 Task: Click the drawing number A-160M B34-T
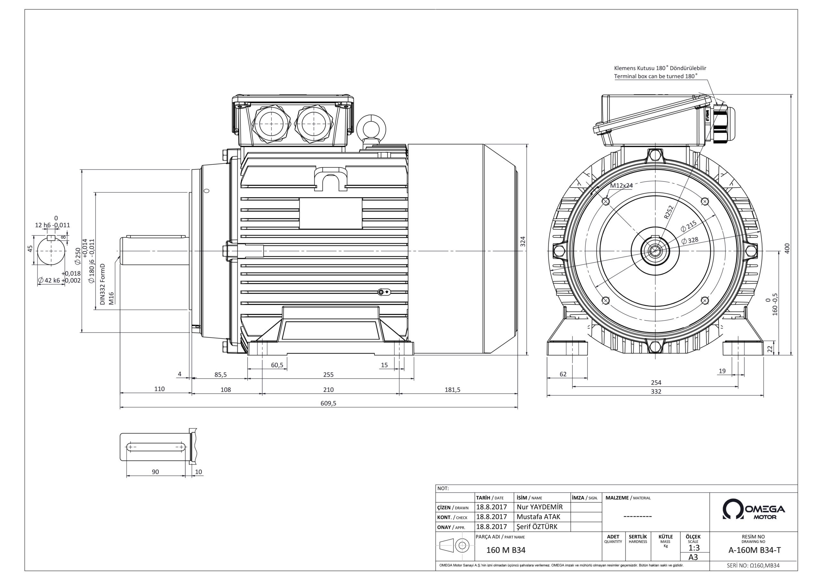coord(754,550)
